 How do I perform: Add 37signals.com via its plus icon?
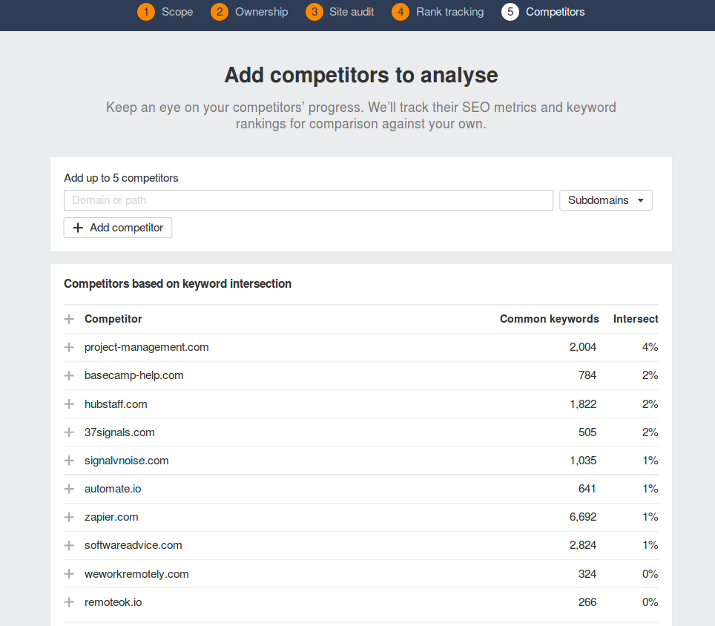point(70,432)
